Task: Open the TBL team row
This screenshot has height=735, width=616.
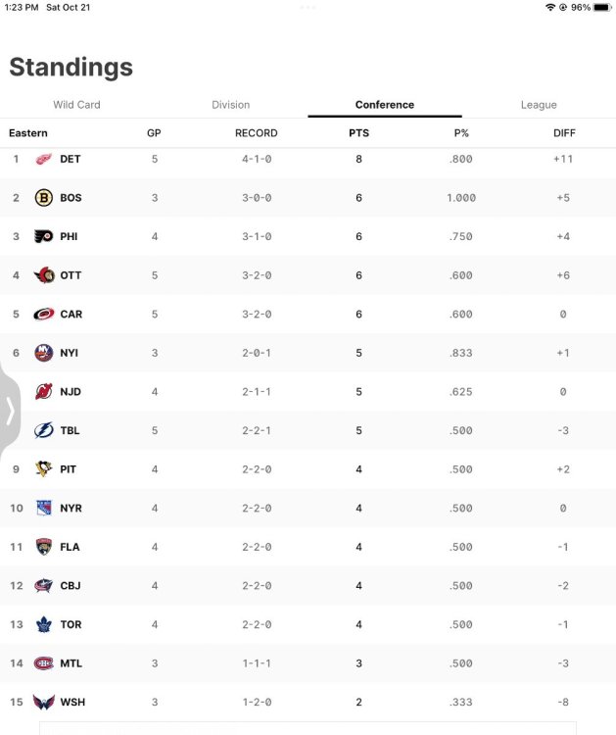Action: coord(71,430)
